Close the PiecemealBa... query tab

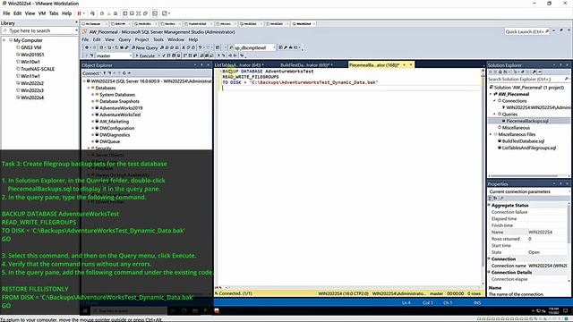(x=411, y=65)
